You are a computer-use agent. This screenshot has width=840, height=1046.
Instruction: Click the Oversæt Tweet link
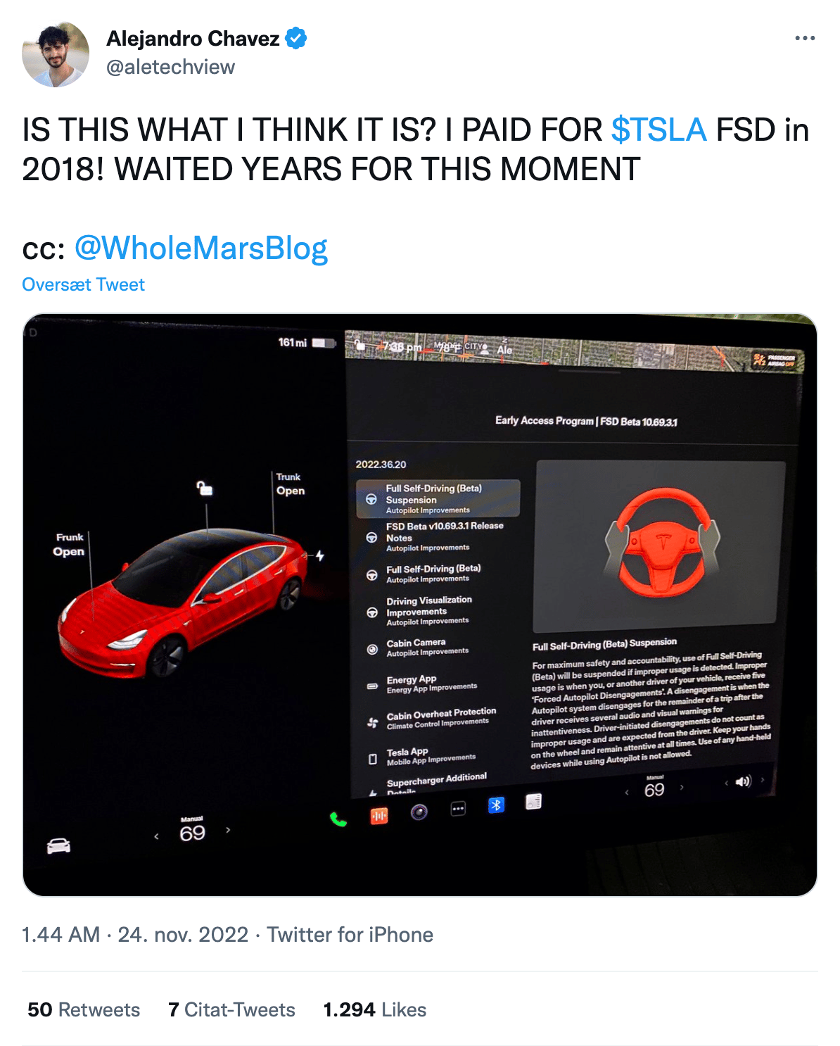tap(83, 284)
